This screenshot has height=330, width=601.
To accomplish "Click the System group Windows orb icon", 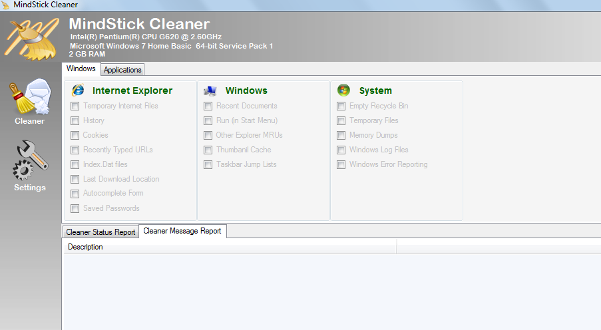I will (x=343, y=90).
